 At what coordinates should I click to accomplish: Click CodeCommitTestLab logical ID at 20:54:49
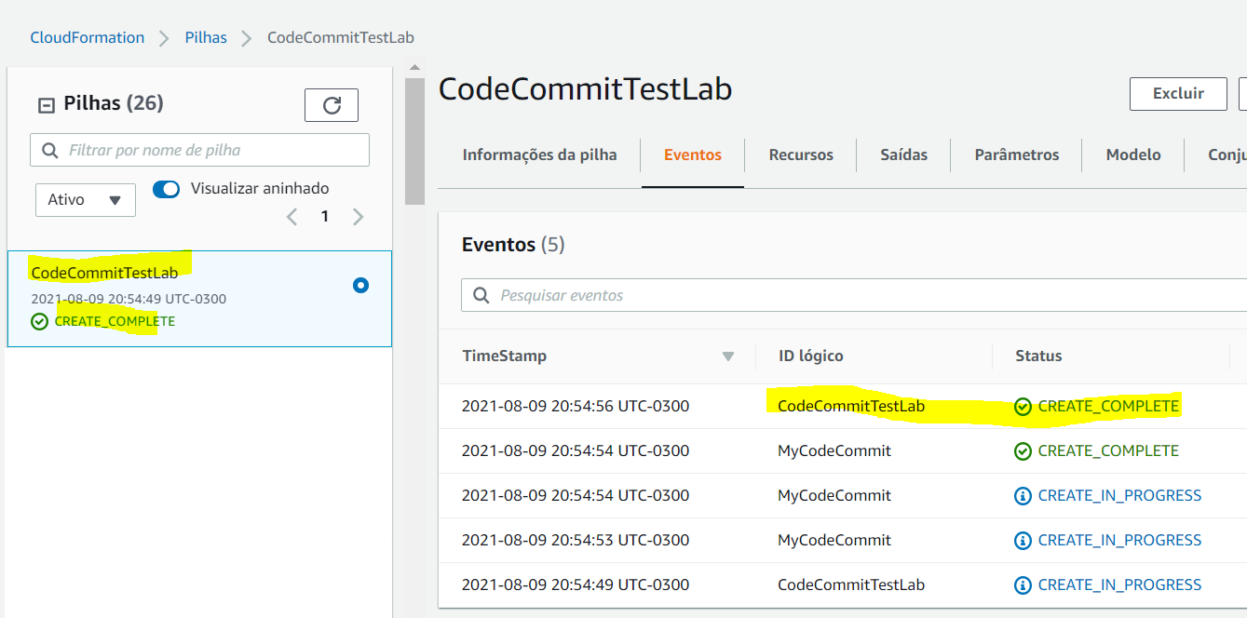851,584
